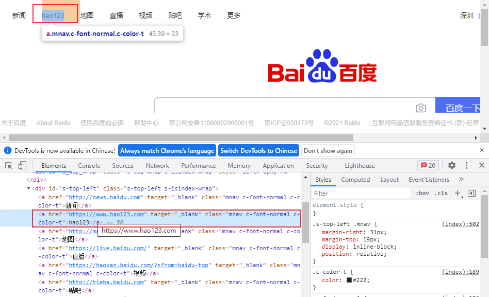Click the info icon in language bar

pos(8,151)
